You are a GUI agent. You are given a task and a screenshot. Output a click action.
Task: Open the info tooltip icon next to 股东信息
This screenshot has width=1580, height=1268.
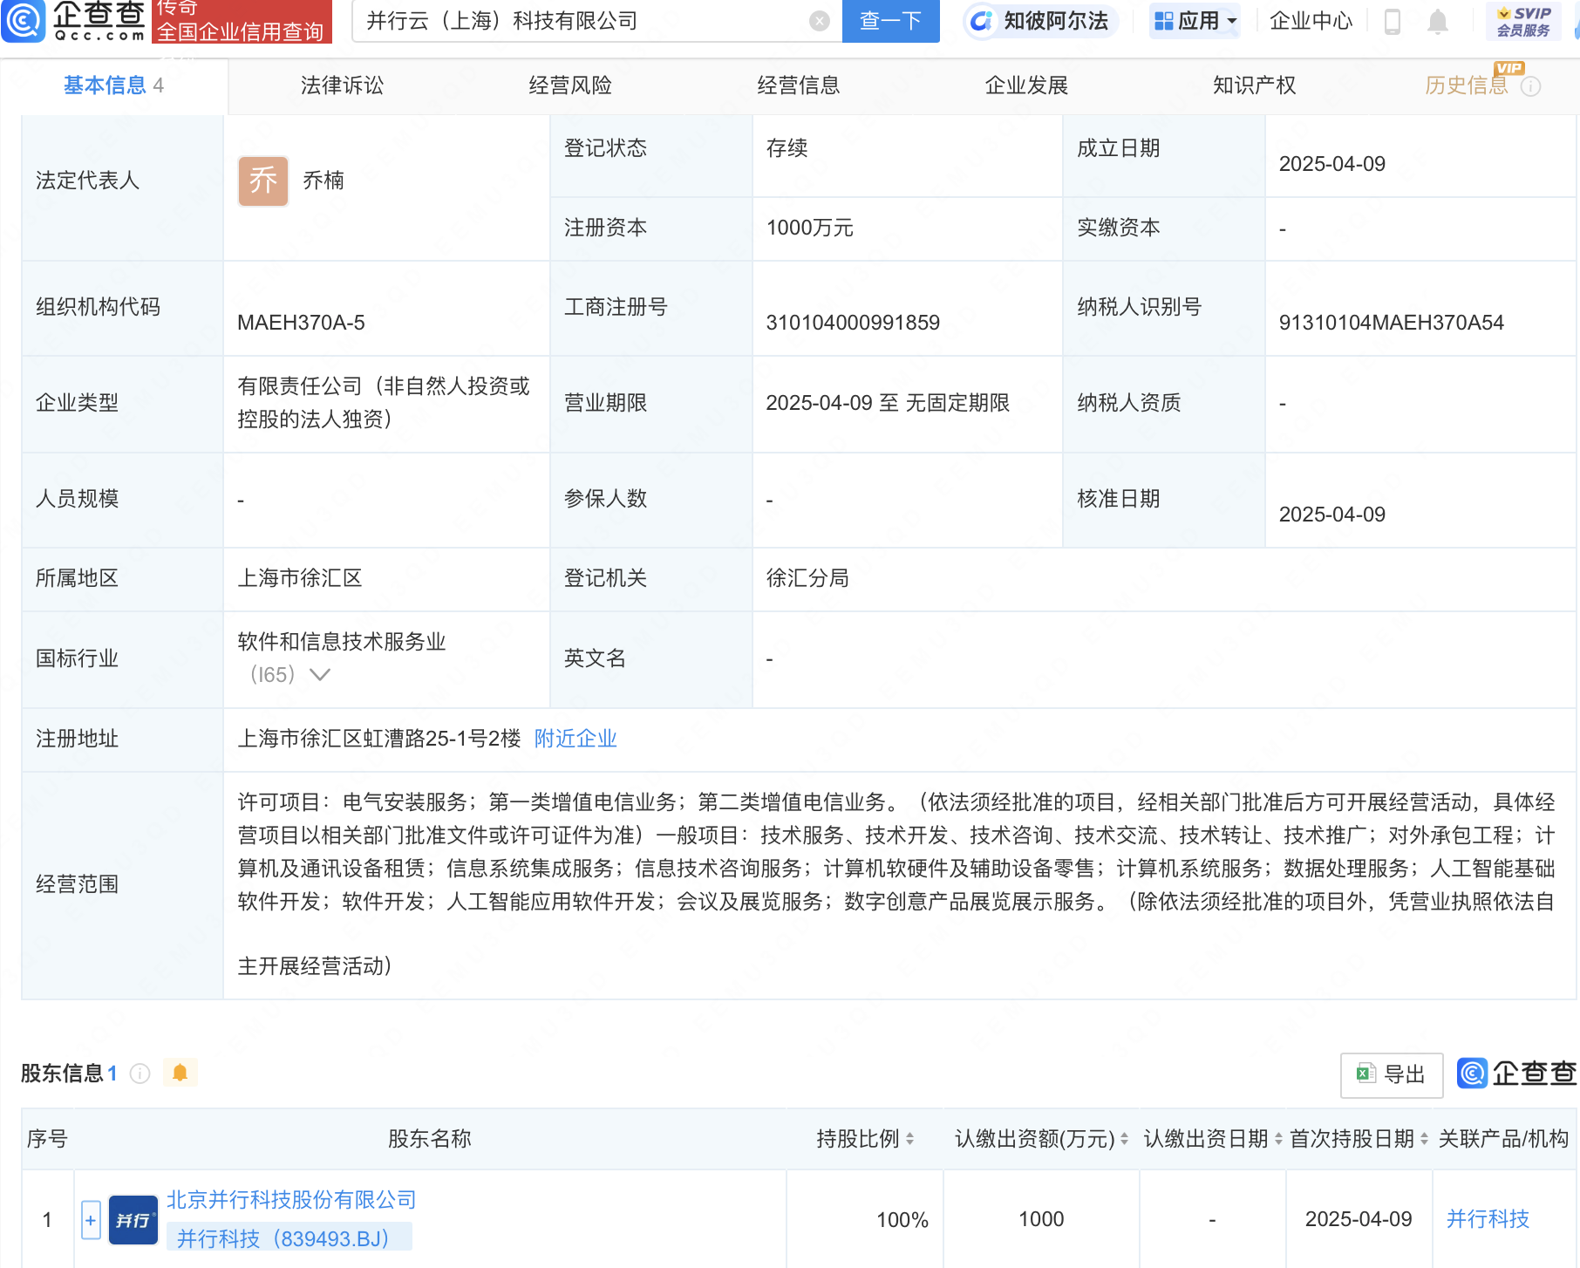click(140, 1074)
